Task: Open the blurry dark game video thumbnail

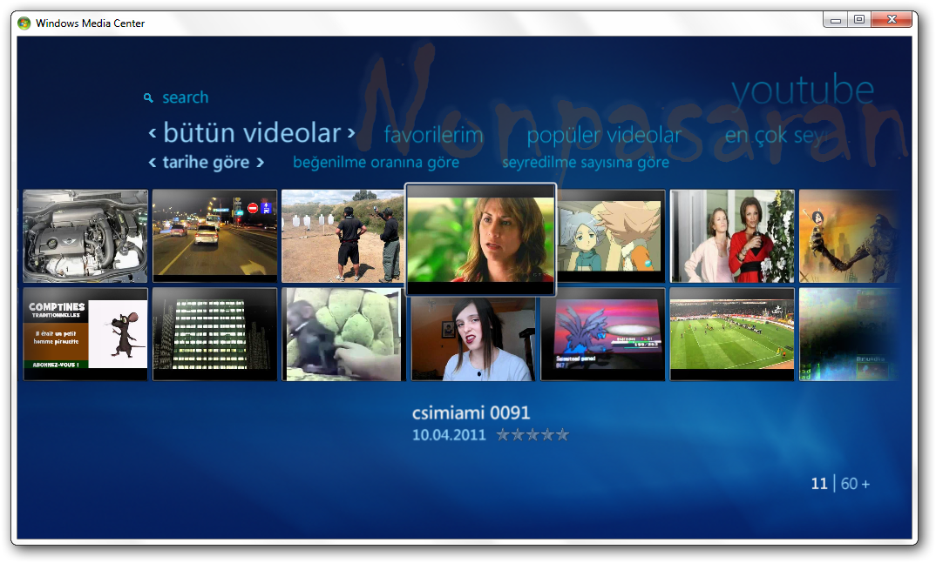Action: 849,334
